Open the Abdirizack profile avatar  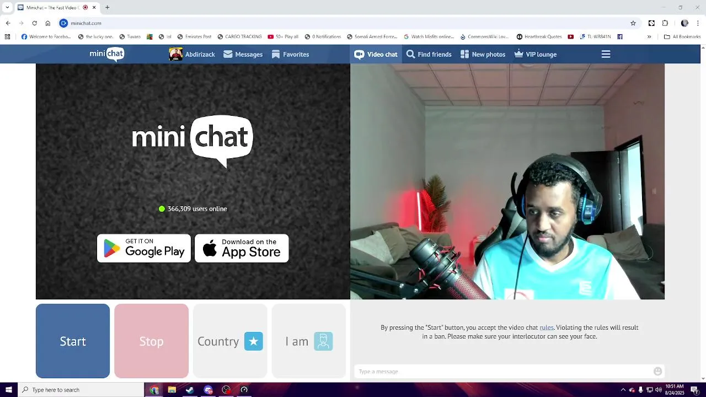click(175, 54)
